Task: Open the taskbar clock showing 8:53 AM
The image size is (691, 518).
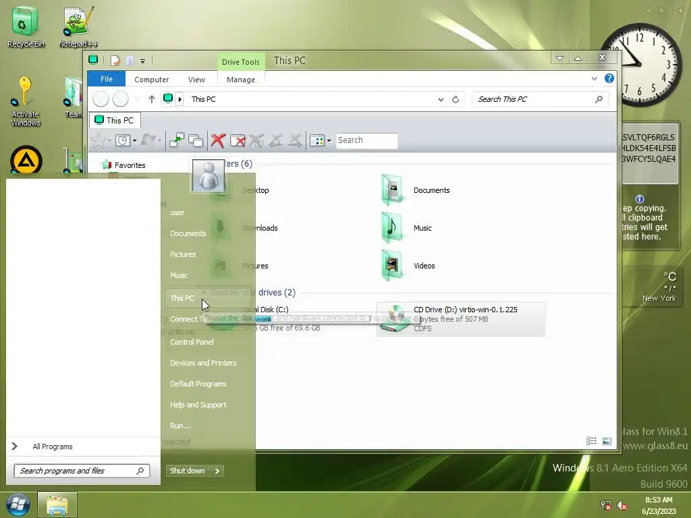Action: (x=659, y=505)
